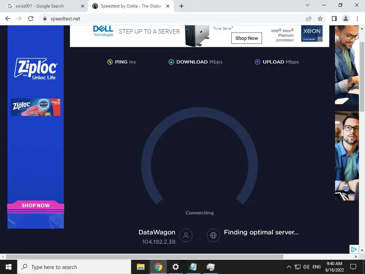Click the horizontal scrollbar right arrow
The width and height of the screenshot is (365, 274).
(x=356, y=257)
